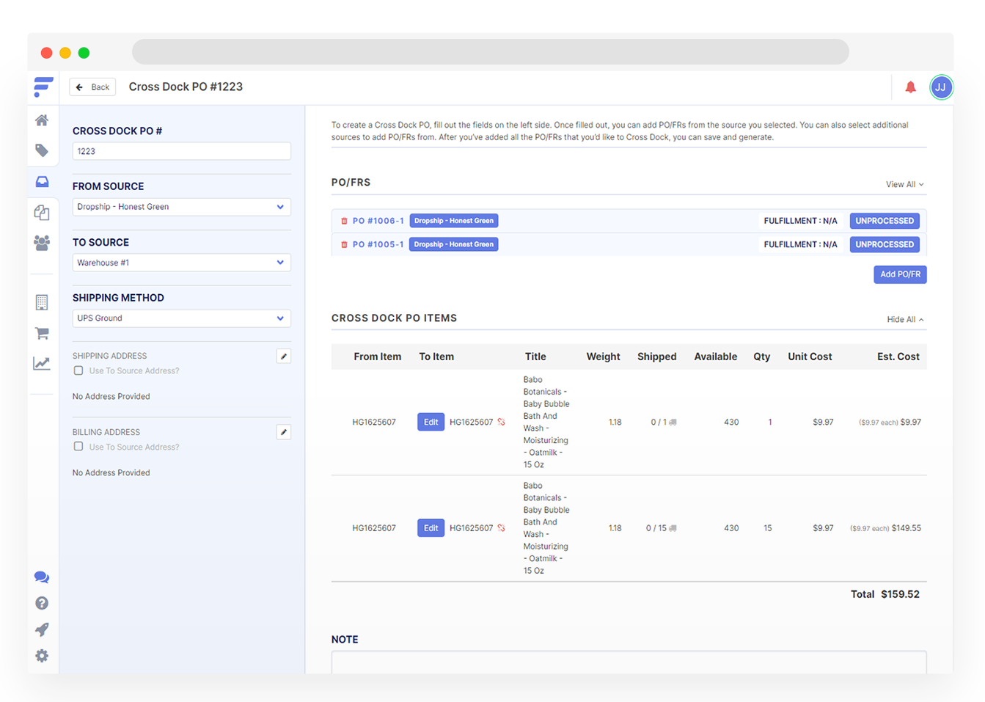Image resolution: width=985 pixels, height=702 pixels.
Task: Click truck icon next to 0 / 1
Action: click(x=673, y=423)
